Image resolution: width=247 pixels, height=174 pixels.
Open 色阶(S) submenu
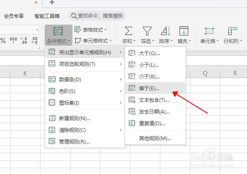pyautogui.click(x=85, y=91)
